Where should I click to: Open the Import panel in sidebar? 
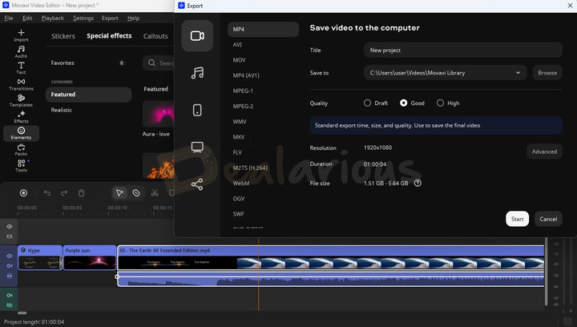pos(21,35)
